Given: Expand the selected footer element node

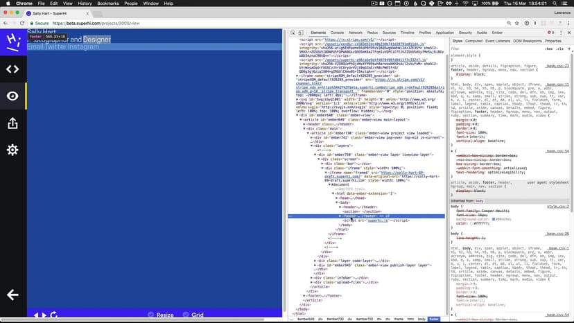Looking at the screenshot, I should click(340, 216).
